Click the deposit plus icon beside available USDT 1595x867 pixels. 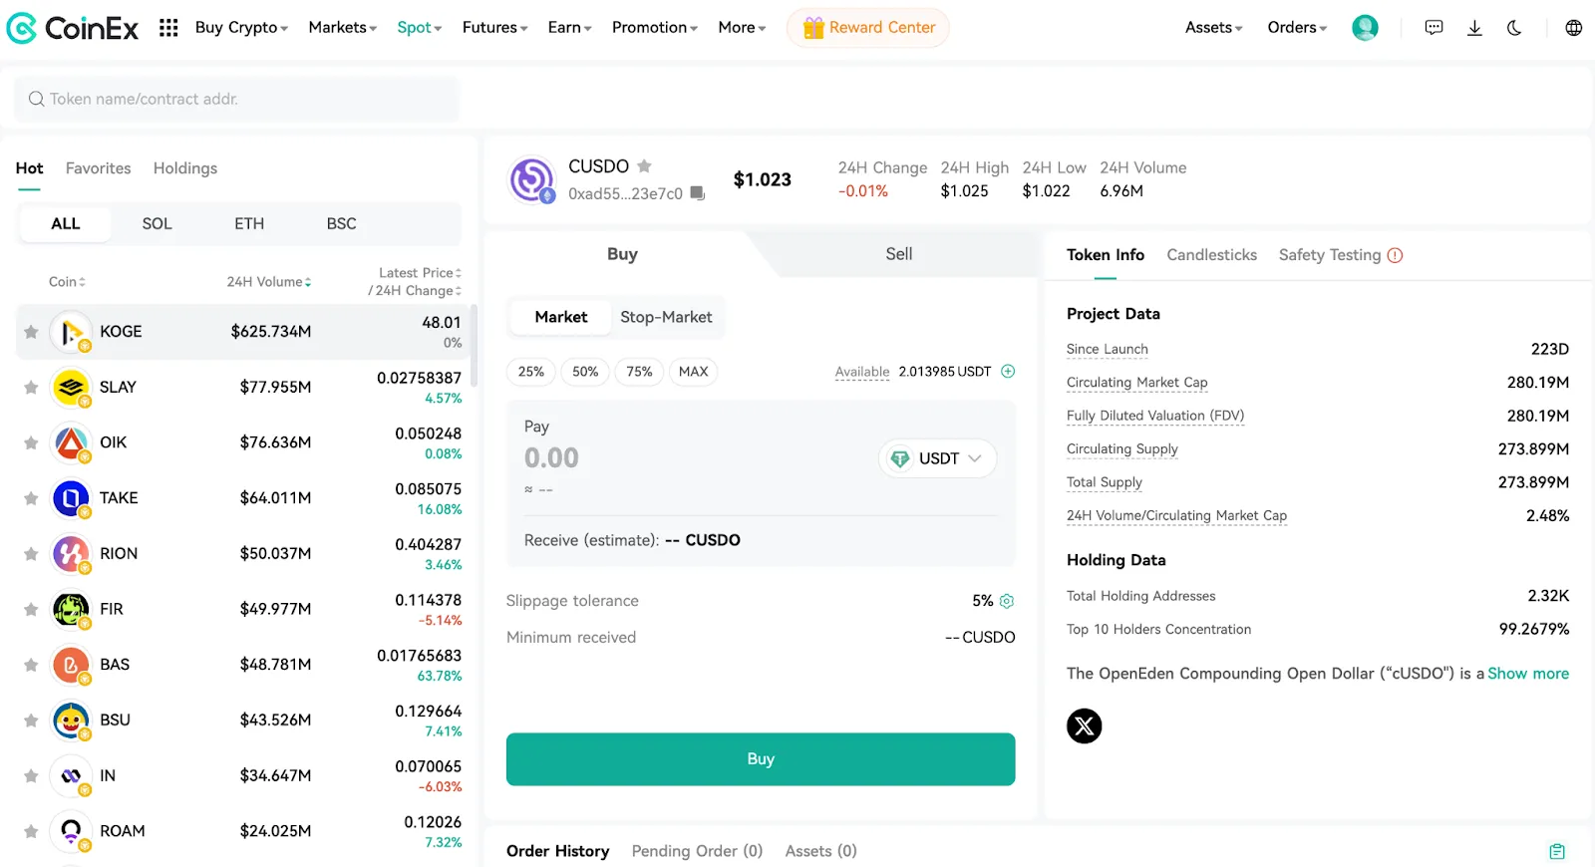(x=1008, y=371)
